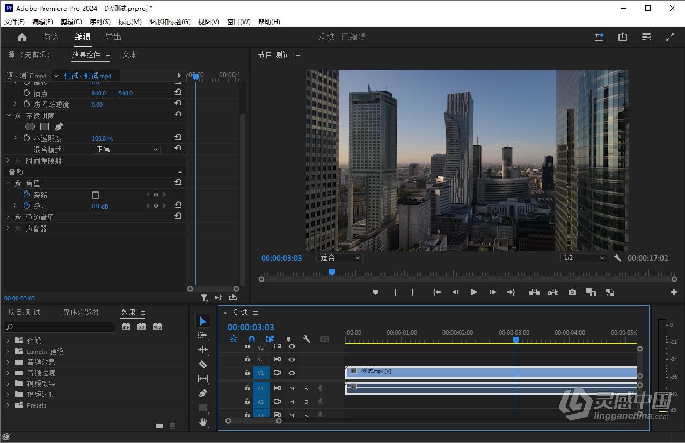Select the Track Select Forward tool
This screenshot has height=443, width=685.
[x=203, y=335]
